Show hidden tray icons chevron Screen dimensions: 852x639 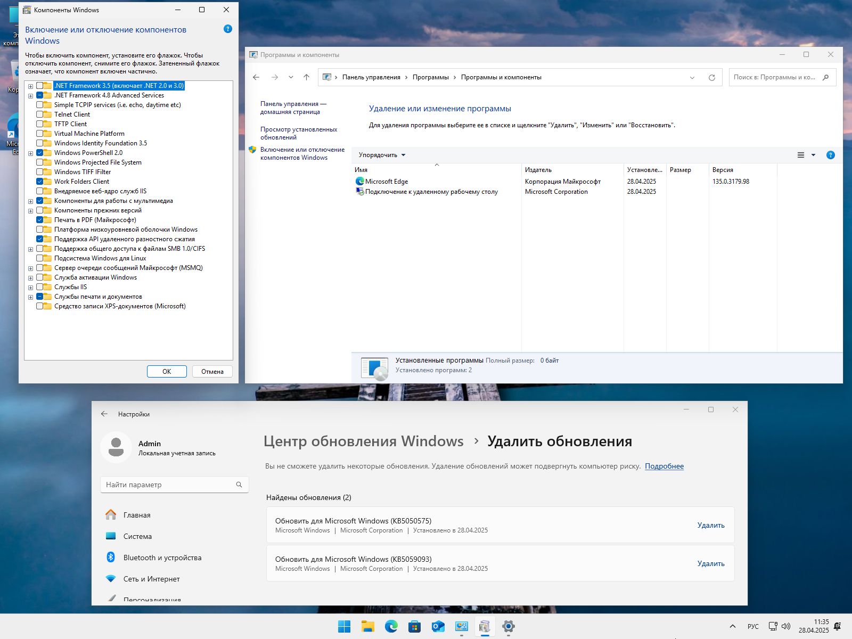click(733, 626)
